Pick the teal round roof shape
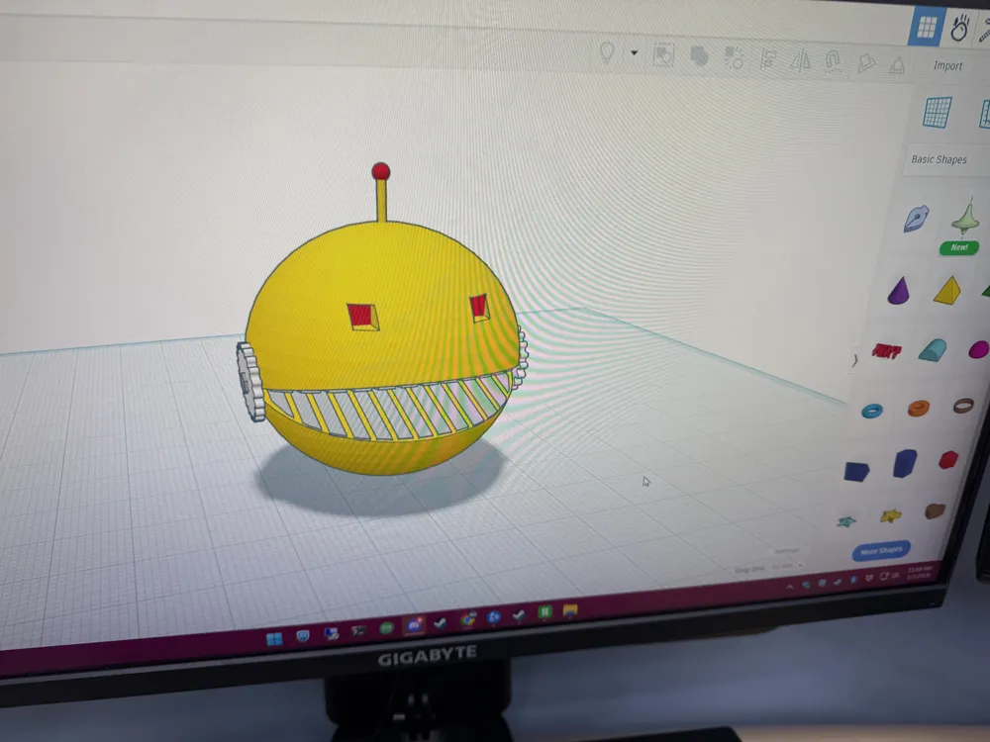This screenshot has width=990, height=742. 932,350
